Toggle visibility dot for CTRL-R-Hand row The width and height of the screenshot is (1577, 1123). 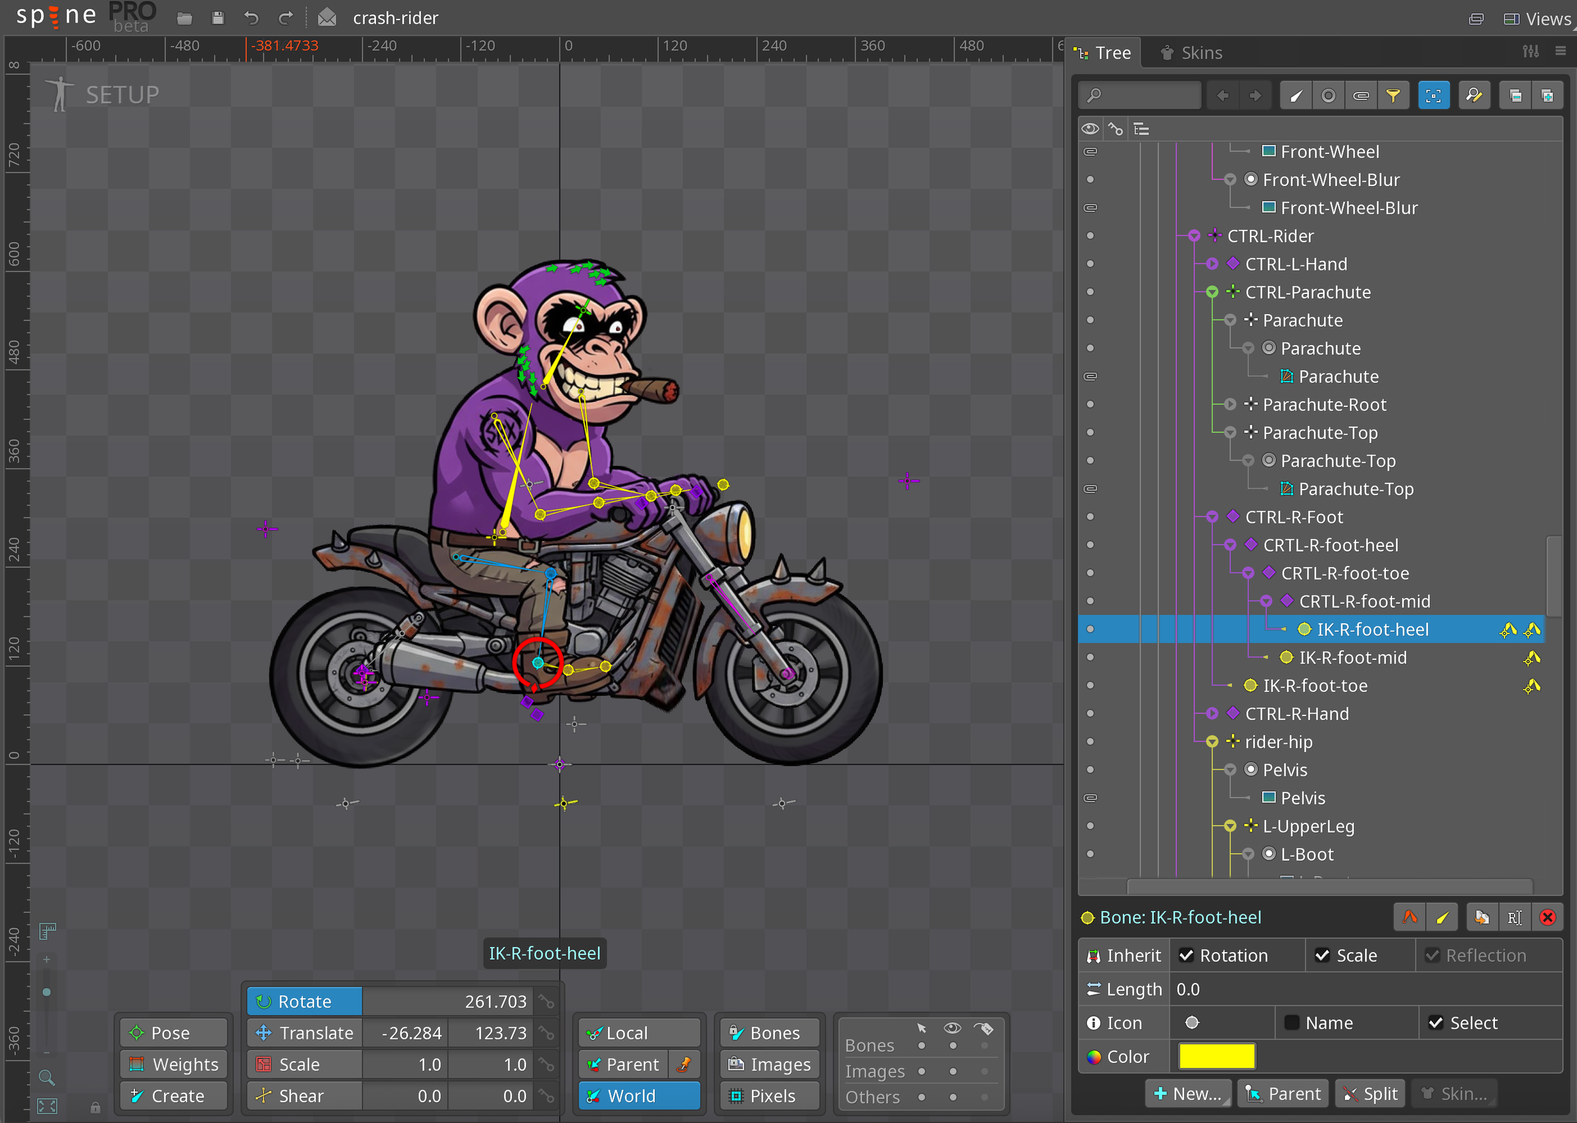coord(1090,714)
